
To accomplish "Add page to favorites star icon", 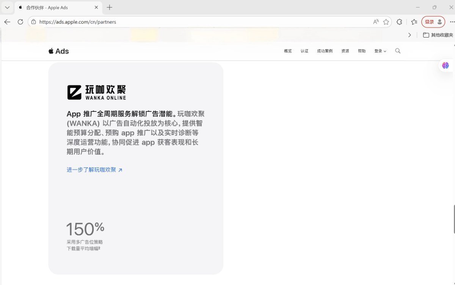I will (x=386, y=22).
